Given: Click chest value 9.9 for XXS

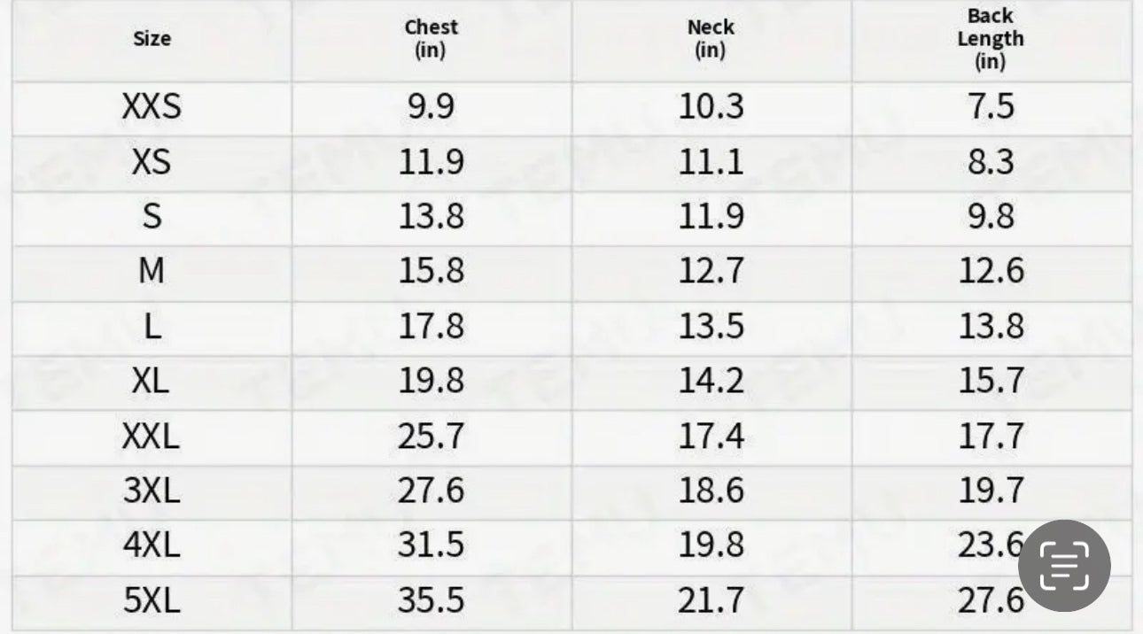Looking at the screenshot, I should [x=431, y=107].
